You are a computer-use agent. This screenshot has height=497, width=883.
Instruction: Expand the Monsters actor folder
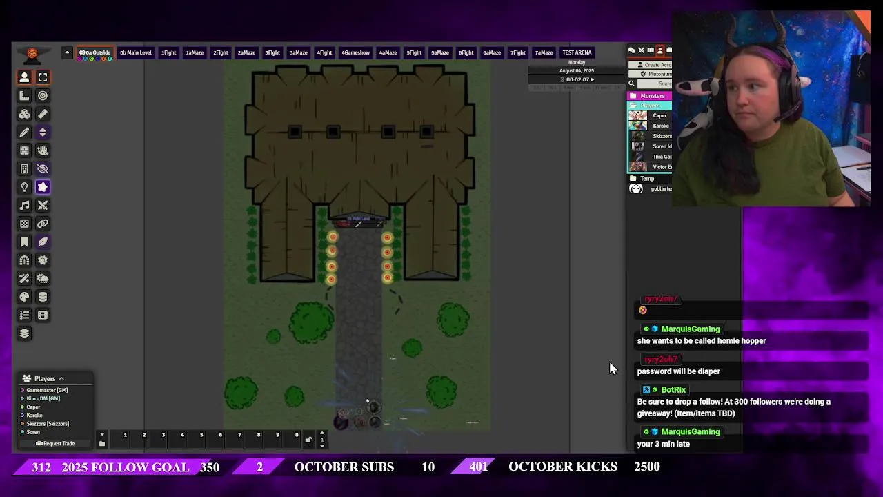pyautogui.click(x=649, y=96)
